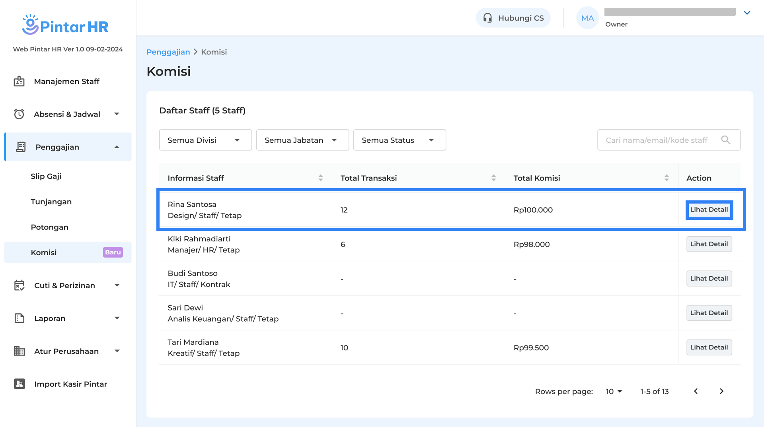Go to next page of staff
Image resolution: width=764 pixels, height=427 pixels.
pos(721,391)
